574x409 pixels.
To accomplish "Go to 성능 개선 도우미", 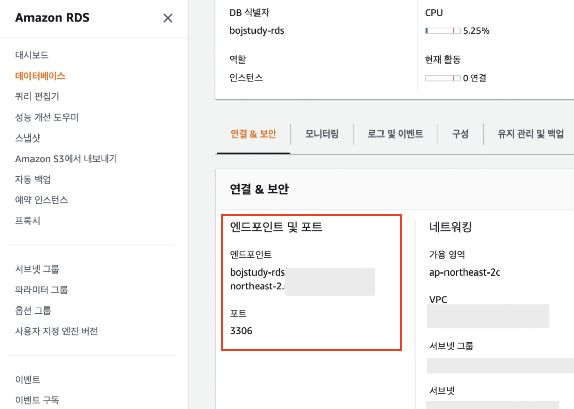I will click(x=47, y=117).
